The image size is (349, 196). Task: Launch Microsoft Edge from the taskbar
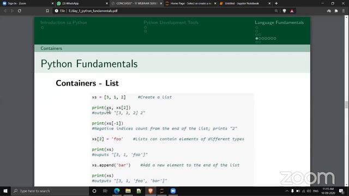(x=117, y=191)
